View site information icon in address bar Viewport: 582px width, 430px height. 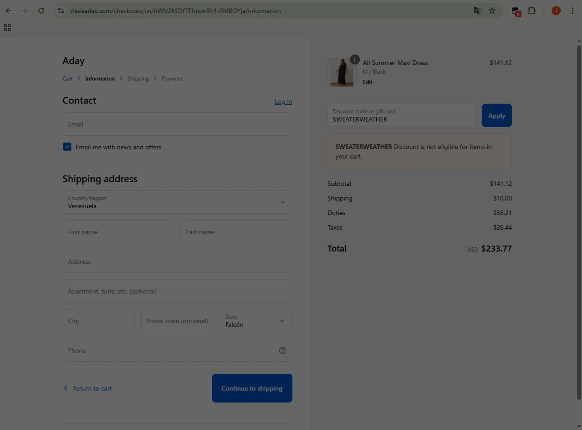pyautogui.click(x=61, y=11)
